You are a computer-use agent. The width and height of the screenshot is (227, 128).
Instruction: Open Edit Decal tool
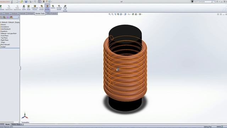click(x=28, y=7)
